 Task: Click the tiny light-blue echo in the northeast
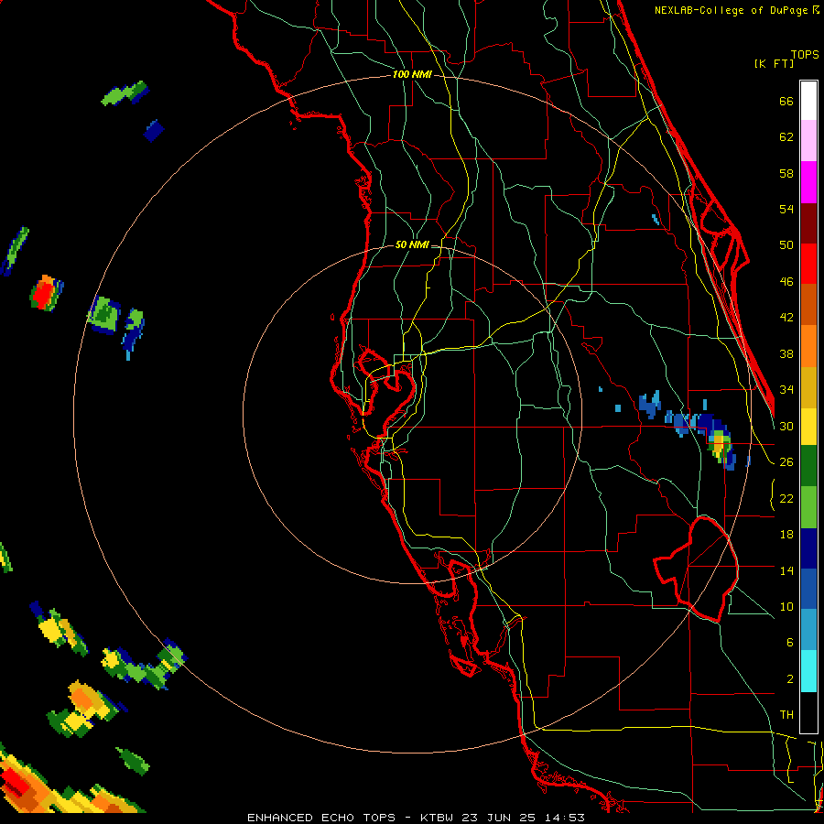[656, 219]
